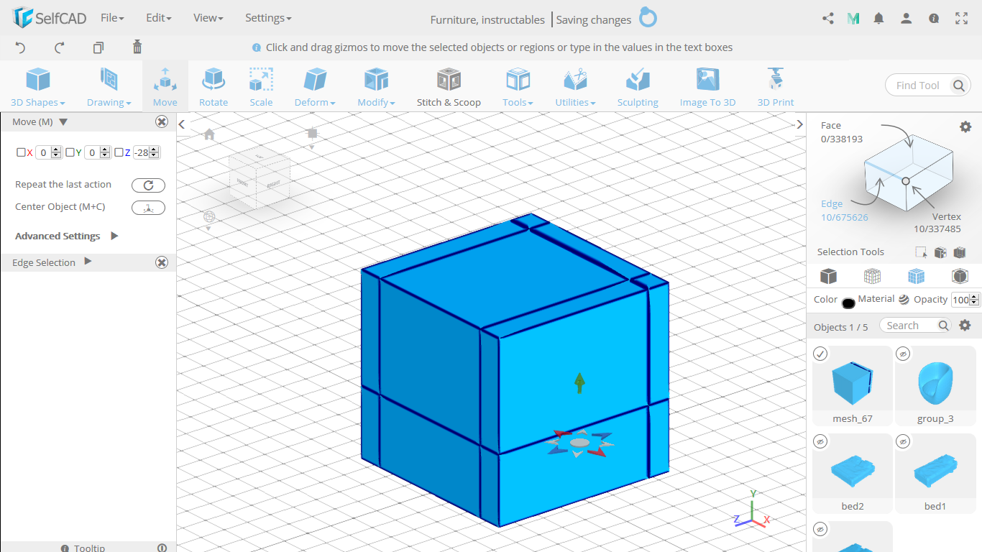Toggle mesh_67 selection checkmark

click(x=821, y=354)
